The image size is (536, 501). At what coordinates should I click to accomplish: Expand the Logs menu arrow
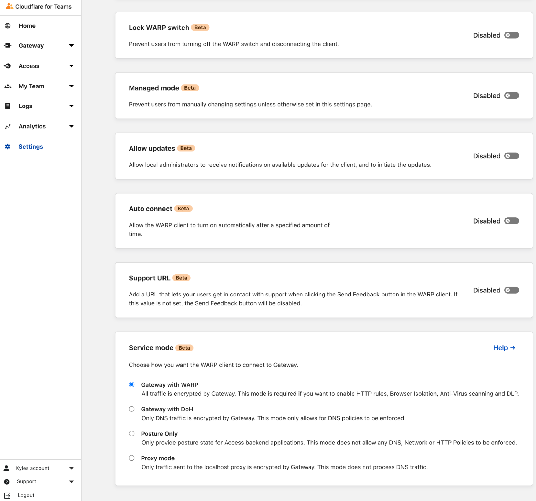(71, 106)
